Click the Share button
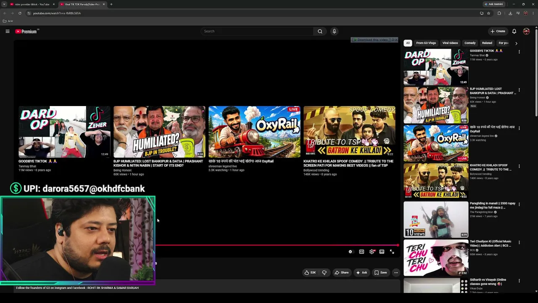This screenshot has width=538, height=303. [x=341, y=273]
